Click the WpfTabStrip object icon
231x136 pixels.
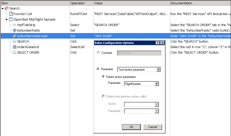[15, 25]
